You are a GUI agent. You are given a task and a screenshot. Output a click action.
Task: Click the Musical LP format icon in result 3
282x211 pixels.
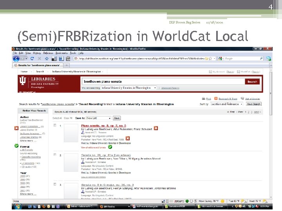pos(83,191)
